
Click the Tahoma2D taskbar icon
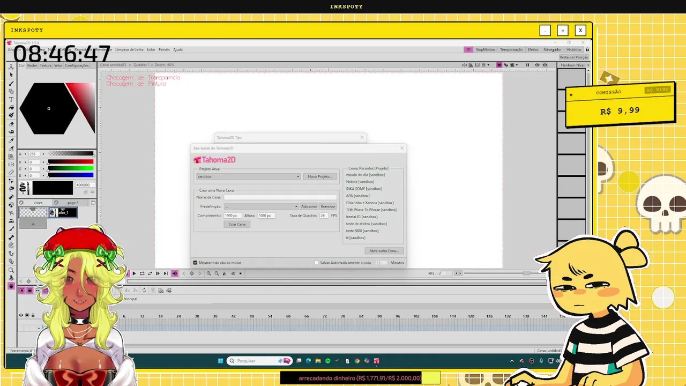(x=376, y=361)
